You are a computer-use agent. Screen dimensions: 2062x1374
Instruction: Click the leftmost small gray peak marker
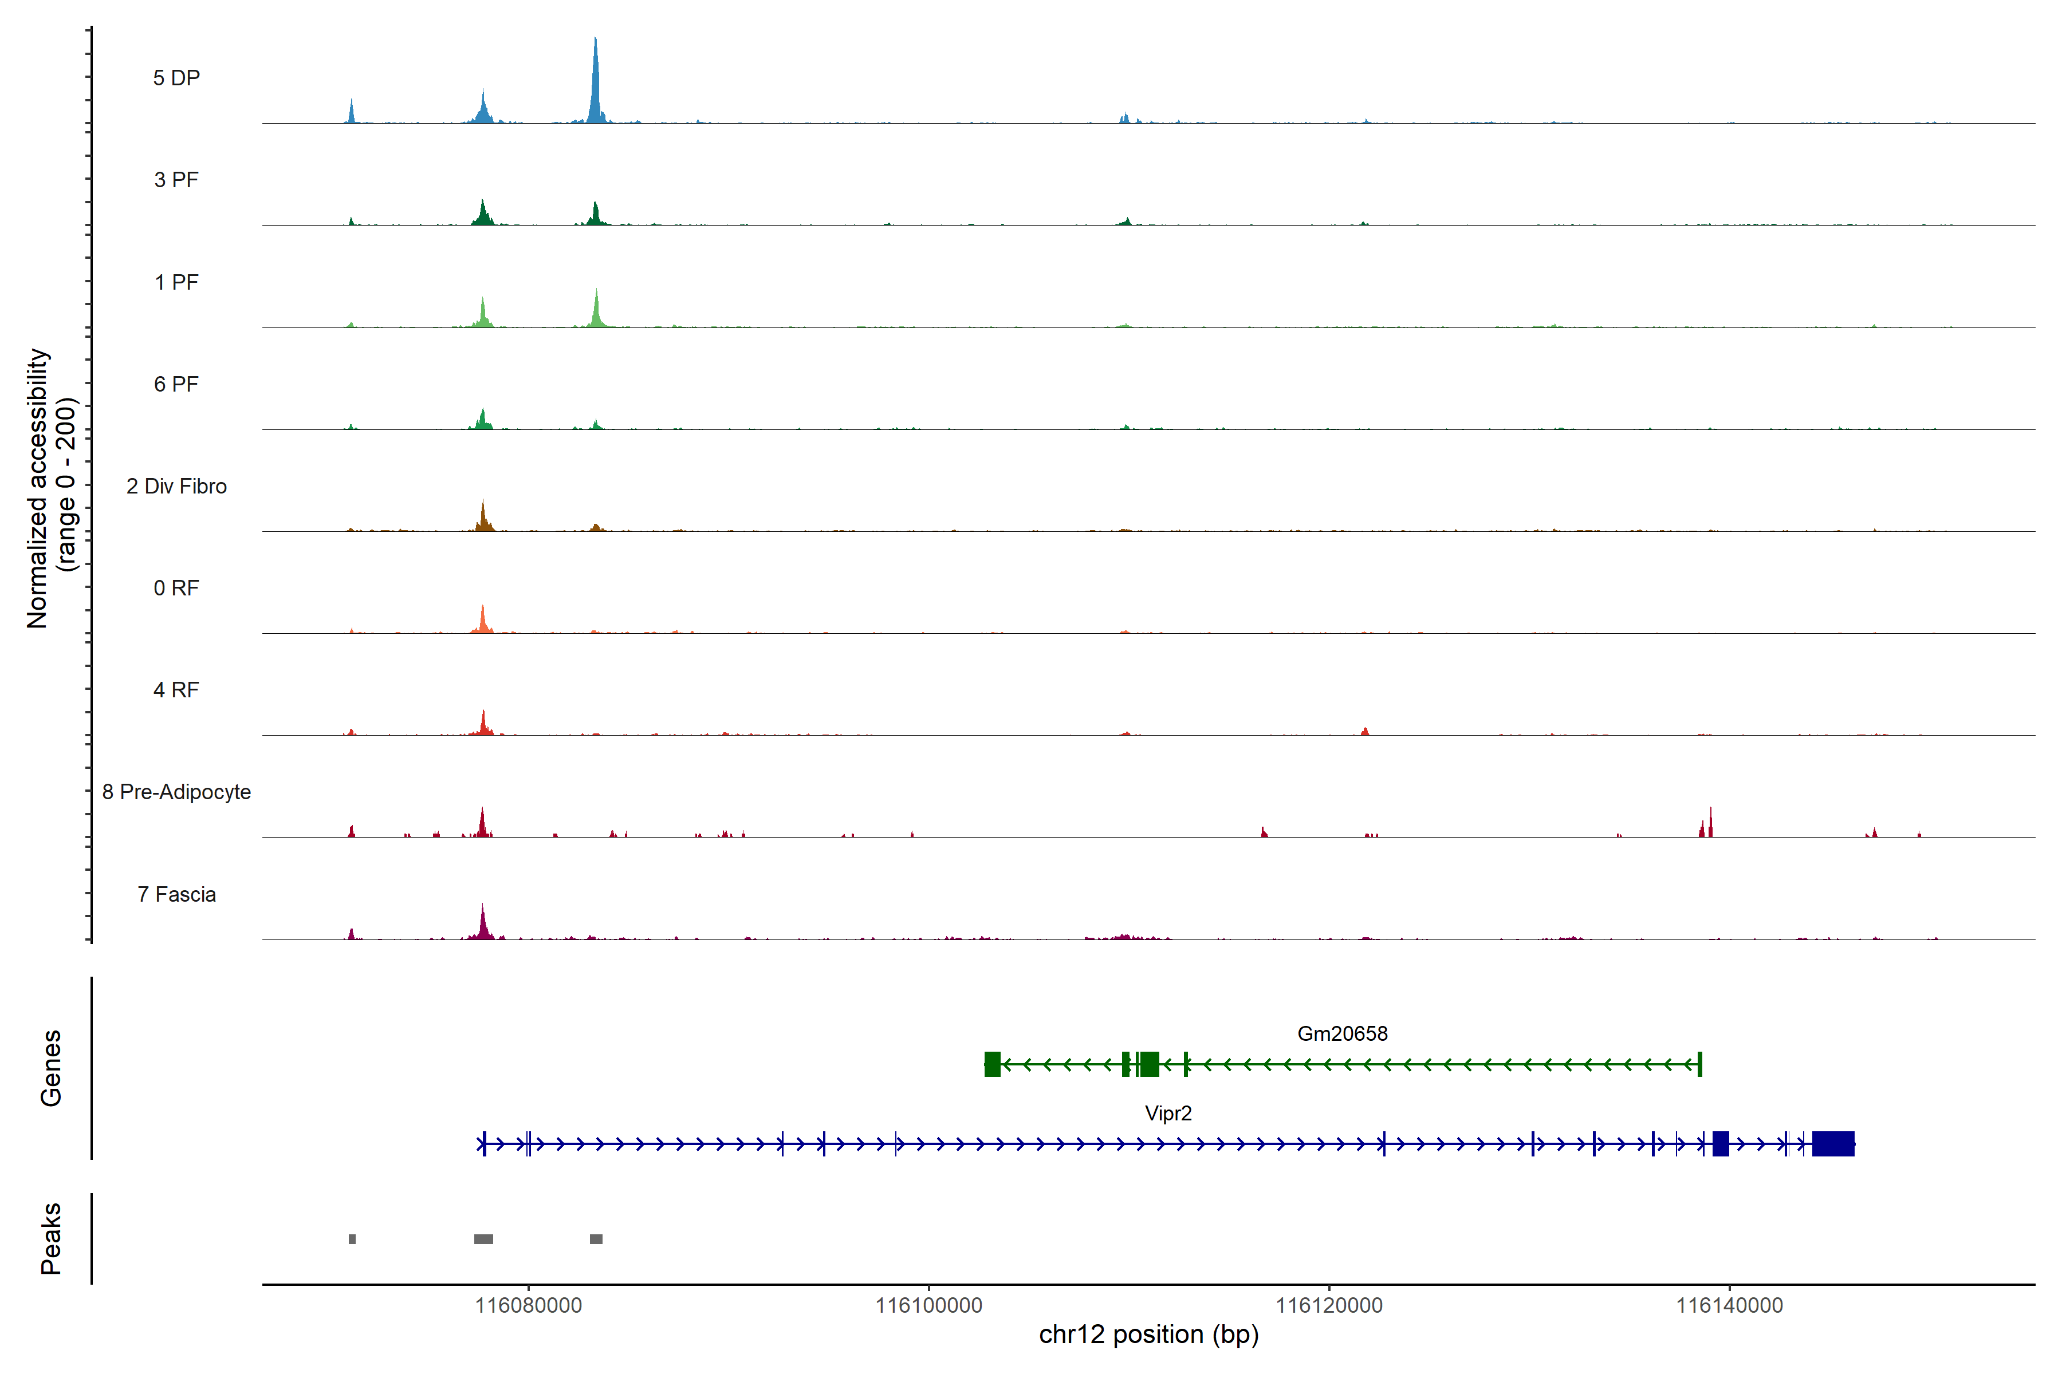(352, 1239)
